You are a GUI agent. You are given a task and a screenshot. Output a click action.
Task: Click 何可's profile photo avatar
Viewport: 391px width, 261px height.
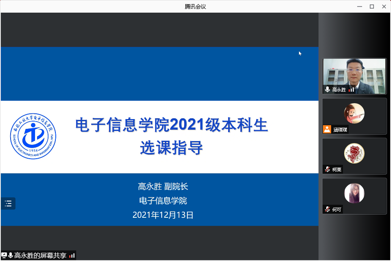pyautogui.click(x=354, y=193)
